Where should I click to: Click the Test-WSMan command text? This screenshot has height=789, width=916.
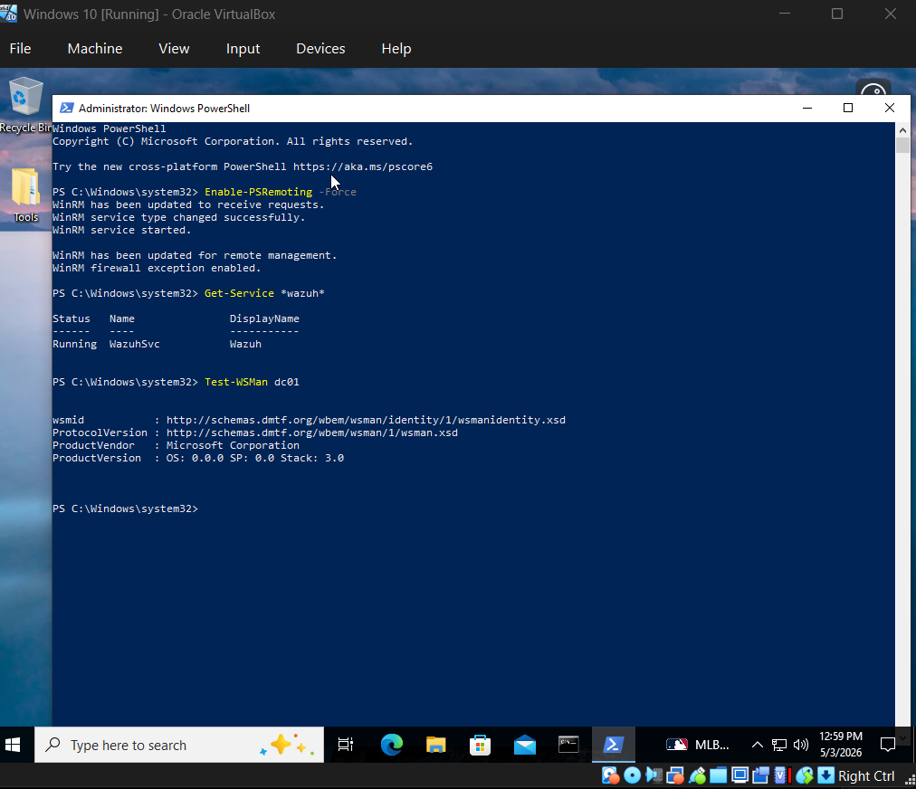(x=236, y=382)
